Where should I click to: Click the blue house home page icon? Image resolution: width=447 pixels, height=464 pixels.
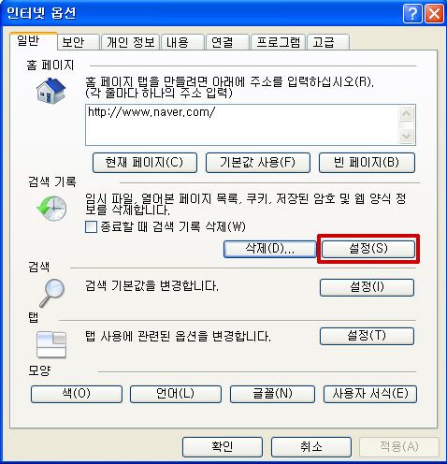[x=51, y=91]
